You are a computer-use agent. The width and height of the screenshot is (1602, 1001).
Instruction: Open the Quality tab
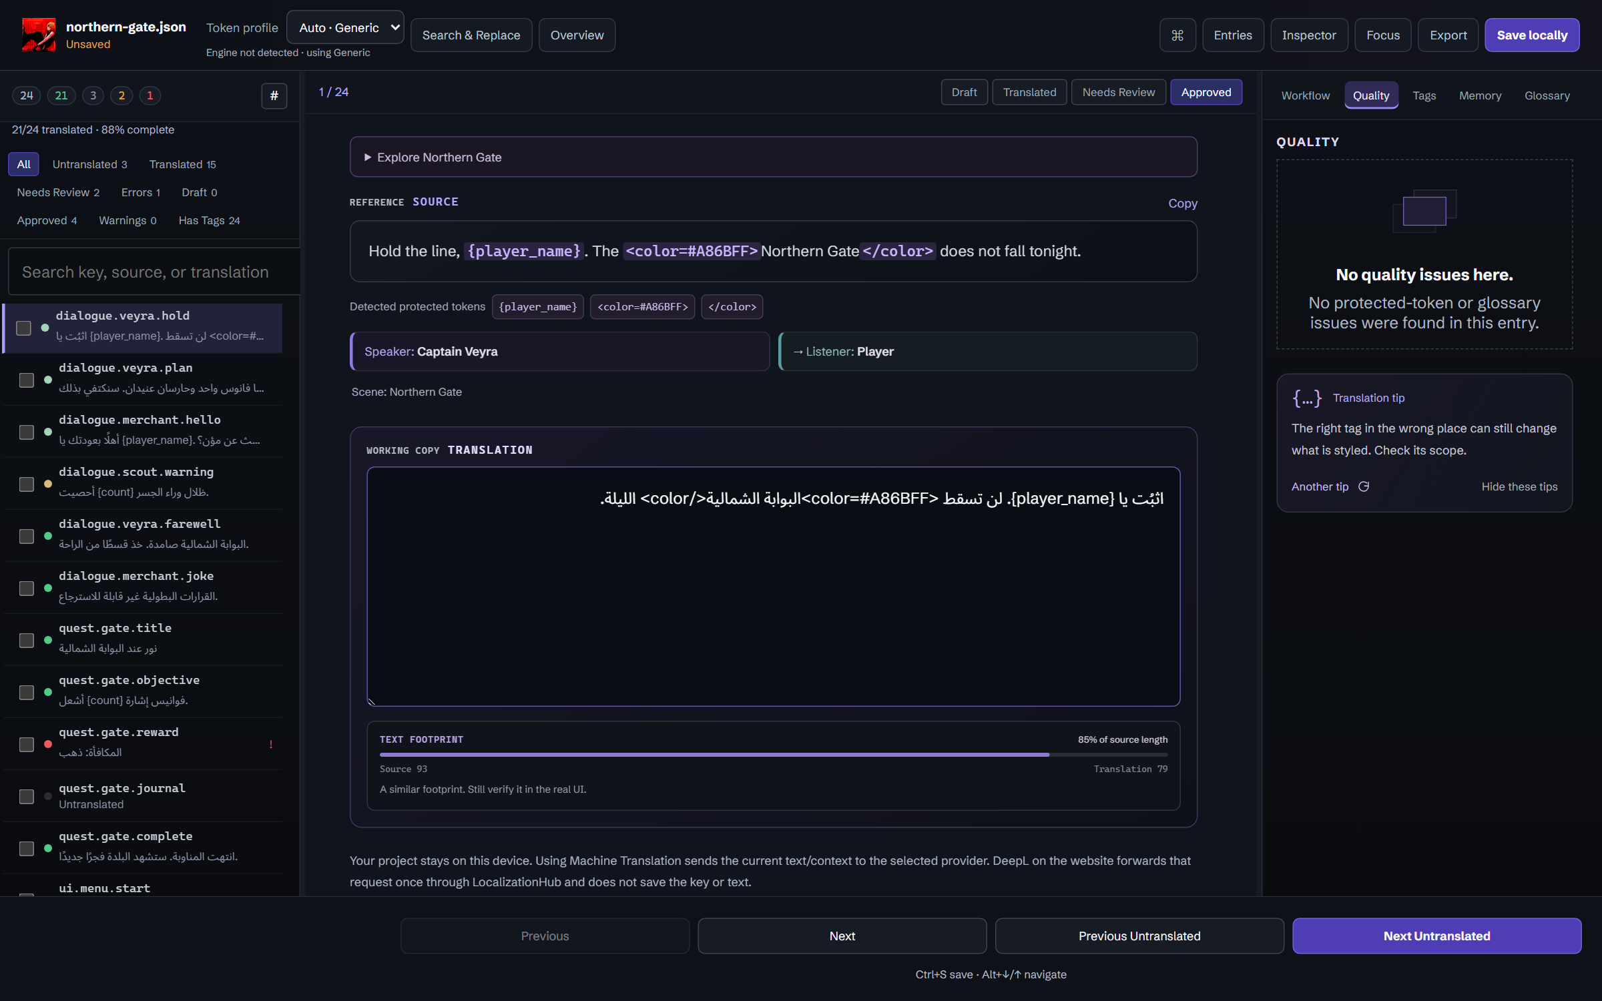coord(1371,95)
